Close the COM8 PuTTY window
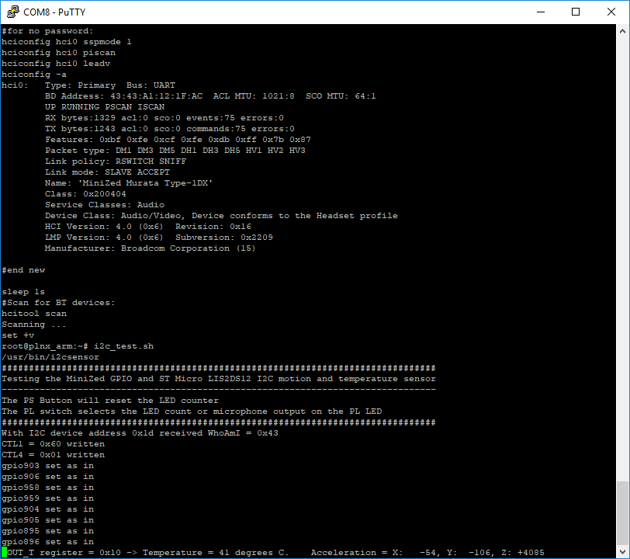The width and height of the screenshot is (630, 559). coord(611,12)
